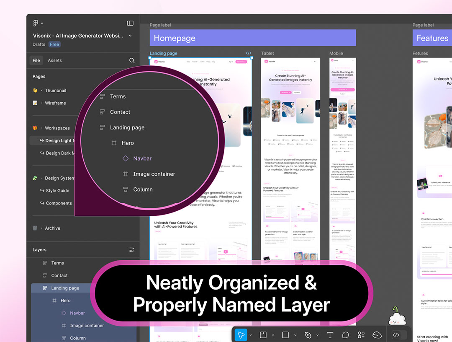Select the Comment tool

(x=346, y=335)
